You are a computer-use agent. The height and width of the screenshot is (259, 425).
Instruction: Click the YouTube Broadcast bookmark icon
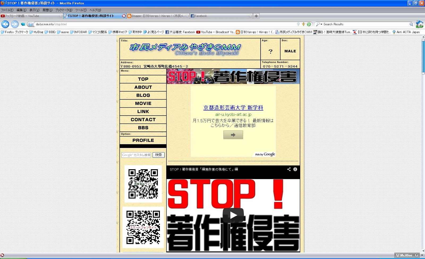pyautogui.click(x=198, y=32)
